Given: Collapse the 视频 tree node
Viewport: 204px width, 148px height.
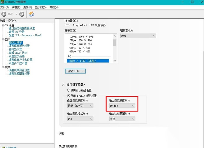Looking at the screenshot, I should click(3, 67).
